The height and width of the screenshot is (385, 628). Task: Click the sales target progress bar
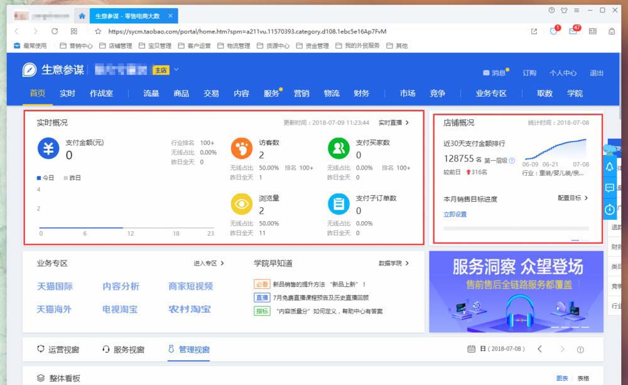pyautogui.click(x=516, y=229)
